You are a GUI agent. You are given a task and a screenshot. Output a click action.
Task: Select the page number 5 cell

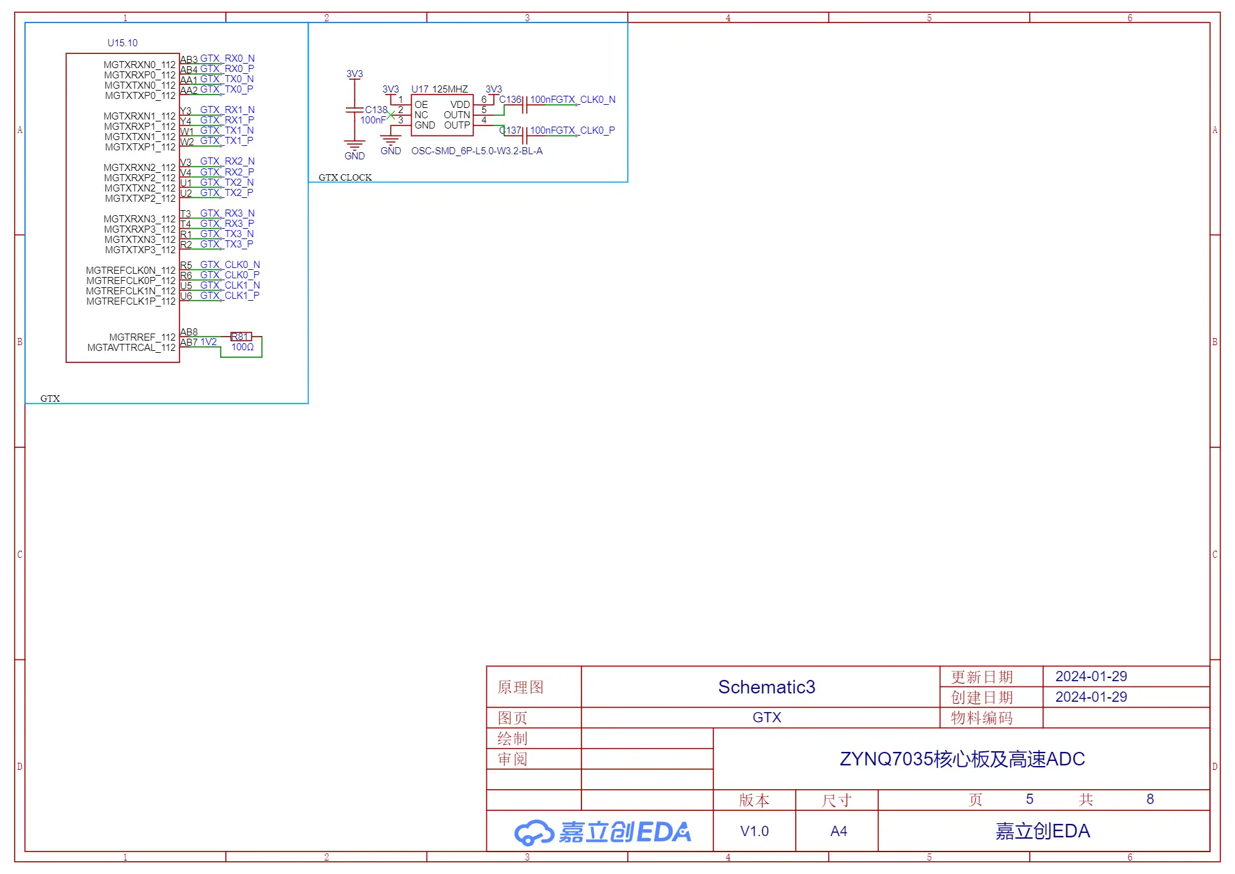pos(1029,799)
